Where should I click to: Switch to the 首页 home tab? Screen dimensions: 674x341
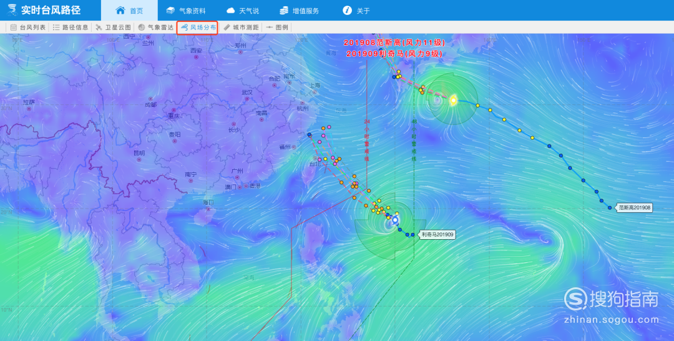pos(129,11)
